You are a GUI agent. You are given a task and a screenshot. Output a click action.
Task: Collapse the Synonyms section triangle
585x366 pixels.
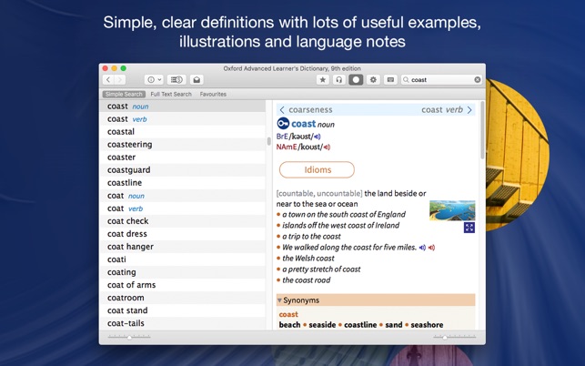click(x=279, y=300)
